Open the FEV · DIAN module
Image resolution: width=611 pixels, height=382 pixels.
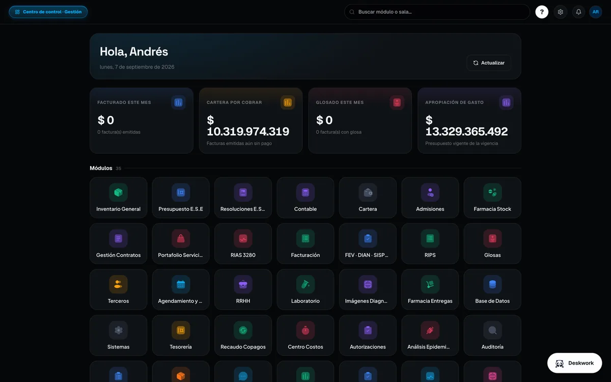coord(368,243)
